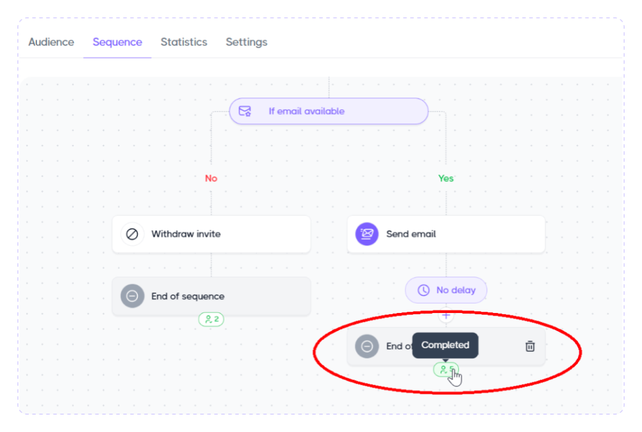The height and width of the screenshot is (432, 642).
Task: Select the left 'End of sequence' label
Action: point(188,296)
